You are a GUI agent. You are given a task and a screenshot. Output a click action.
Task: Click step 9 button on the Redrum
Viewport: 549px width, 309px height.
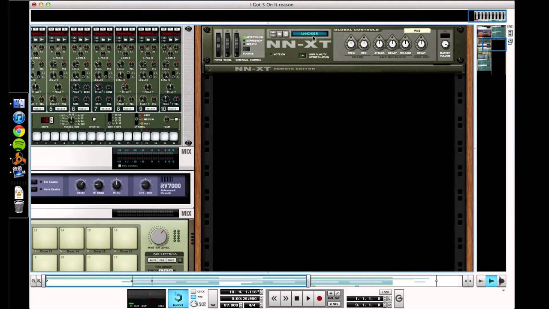110,137
